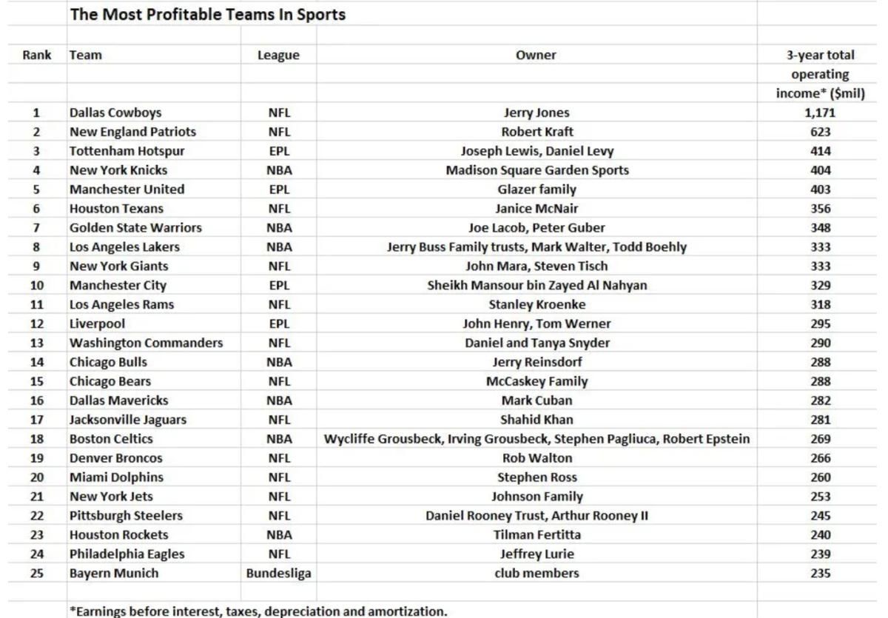Click the Bundesliga league cell
Viewport: 888px width, 618px height.
pyautogui.click(x=279, y=573)
